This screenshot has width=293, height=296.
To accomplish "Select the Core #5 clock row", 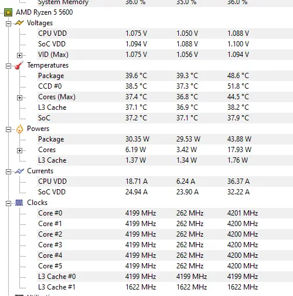I will (165, 266).
